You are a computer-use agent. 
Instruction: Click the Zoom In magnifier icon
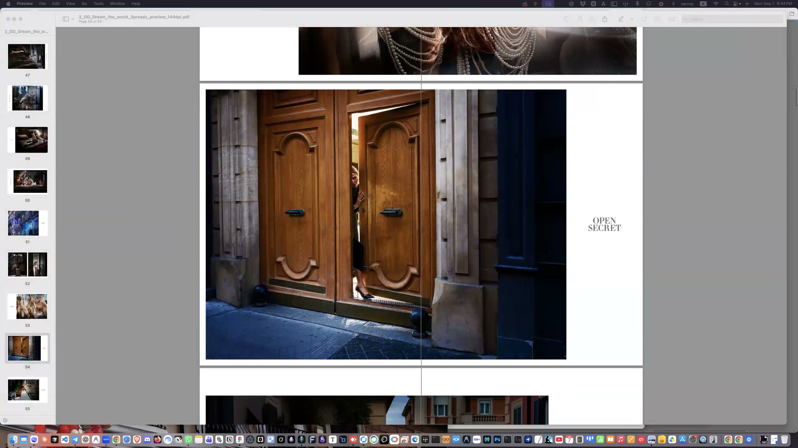[x=592, y=19]
